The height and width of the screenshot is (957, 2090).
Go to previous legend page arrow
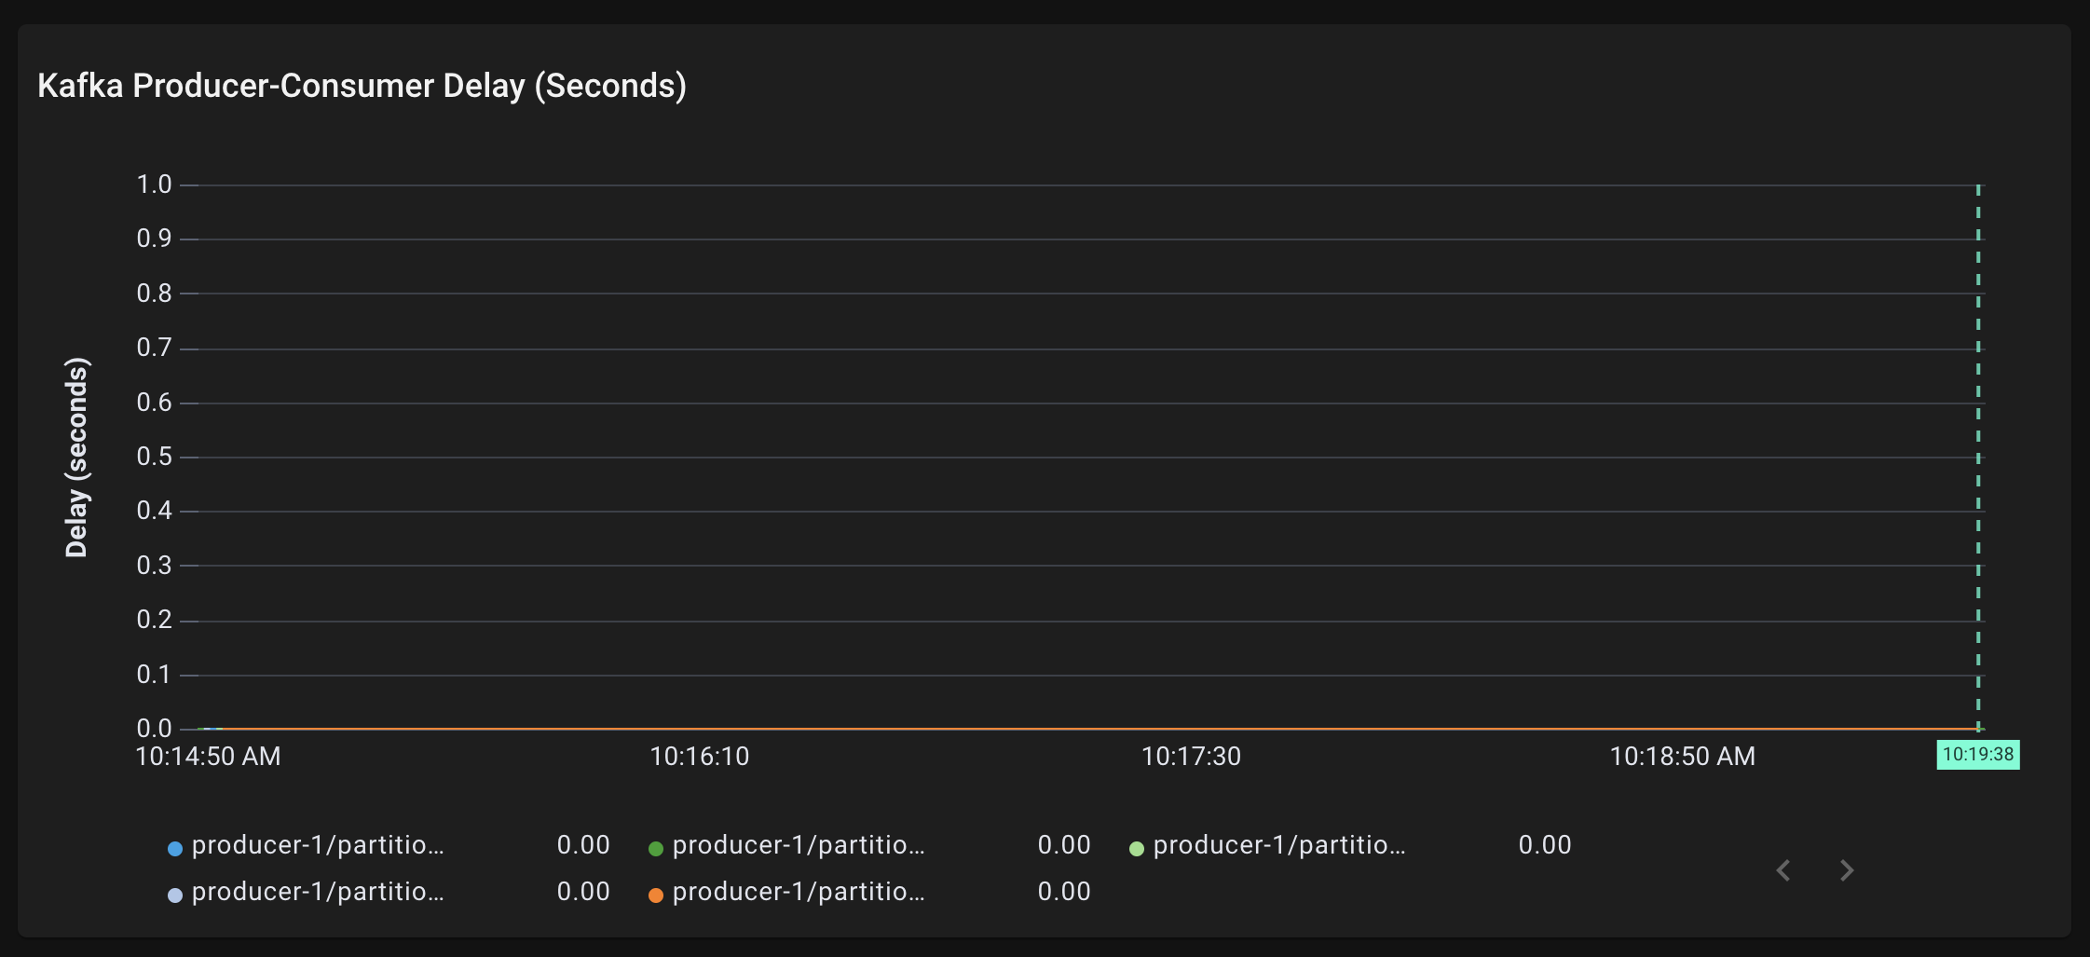point(1783,870)
